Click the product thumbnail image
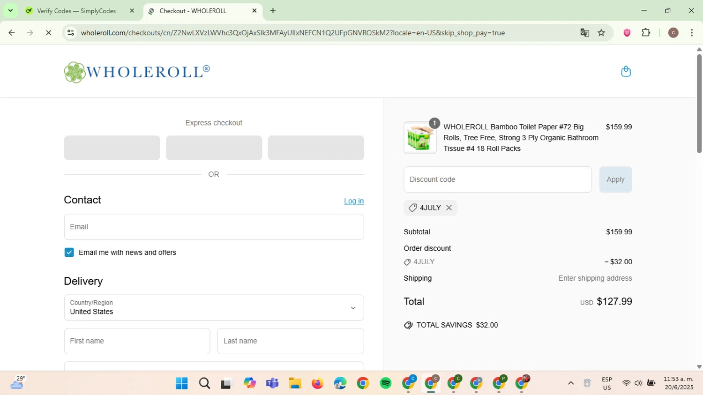Viewport: 703px width, 395px height. [420, 138]
